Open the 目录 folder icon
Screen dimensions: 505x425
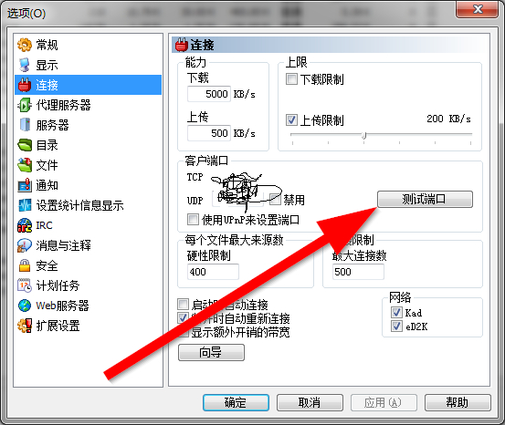coord(25,145)
